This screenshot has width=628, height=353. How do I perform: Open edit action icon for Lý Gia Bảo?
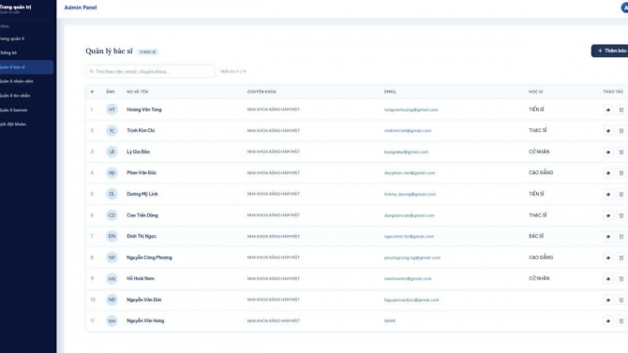608,152
